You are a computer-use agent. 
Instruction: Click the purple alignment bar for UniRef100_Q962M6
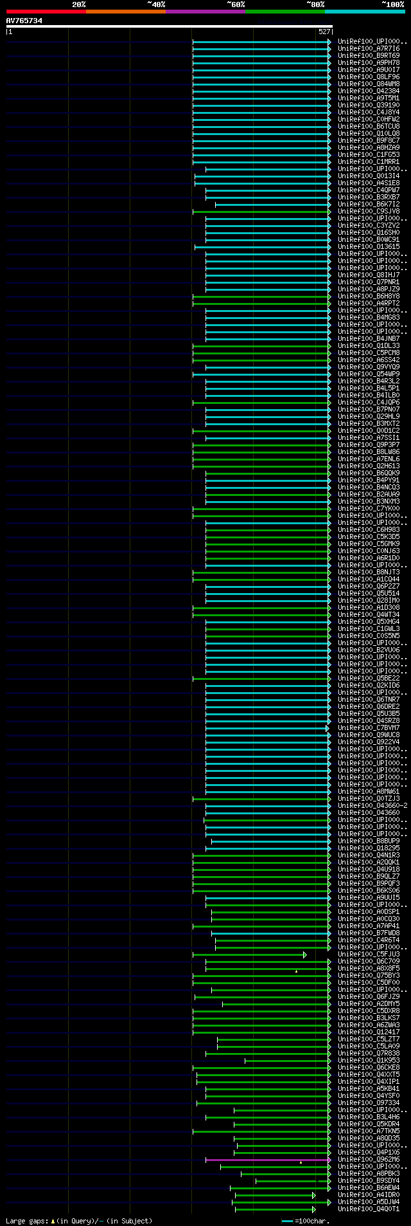click(x=267, y=1160)
